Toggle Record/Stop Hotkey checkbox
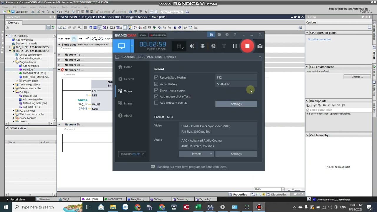 [x=156, y=77]
